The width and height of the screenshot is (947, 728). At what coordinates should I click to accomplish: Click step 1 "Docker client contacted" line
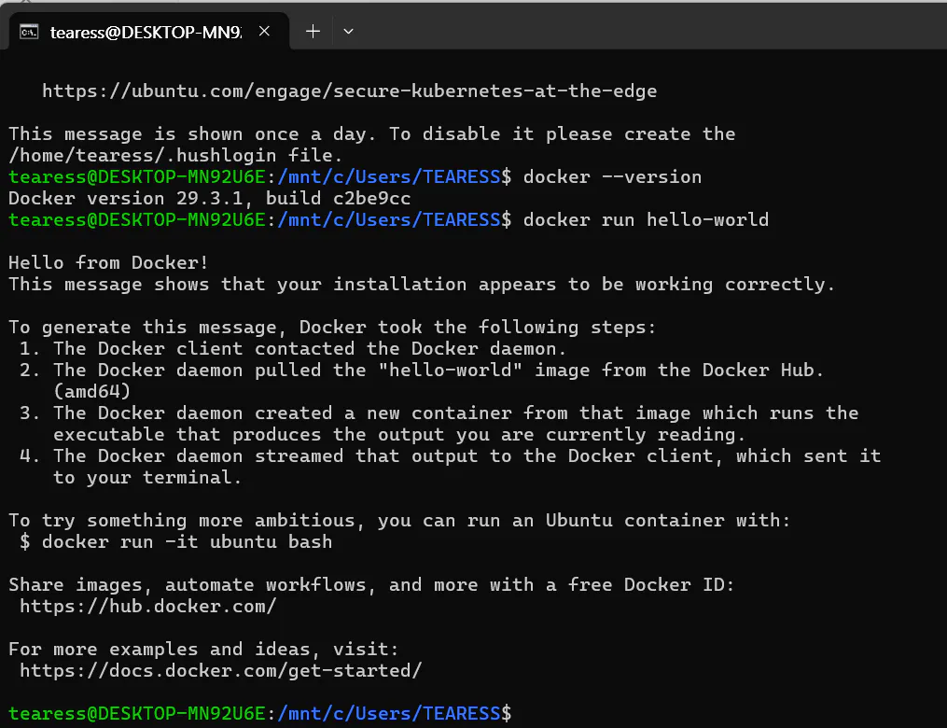click(308, 349)
